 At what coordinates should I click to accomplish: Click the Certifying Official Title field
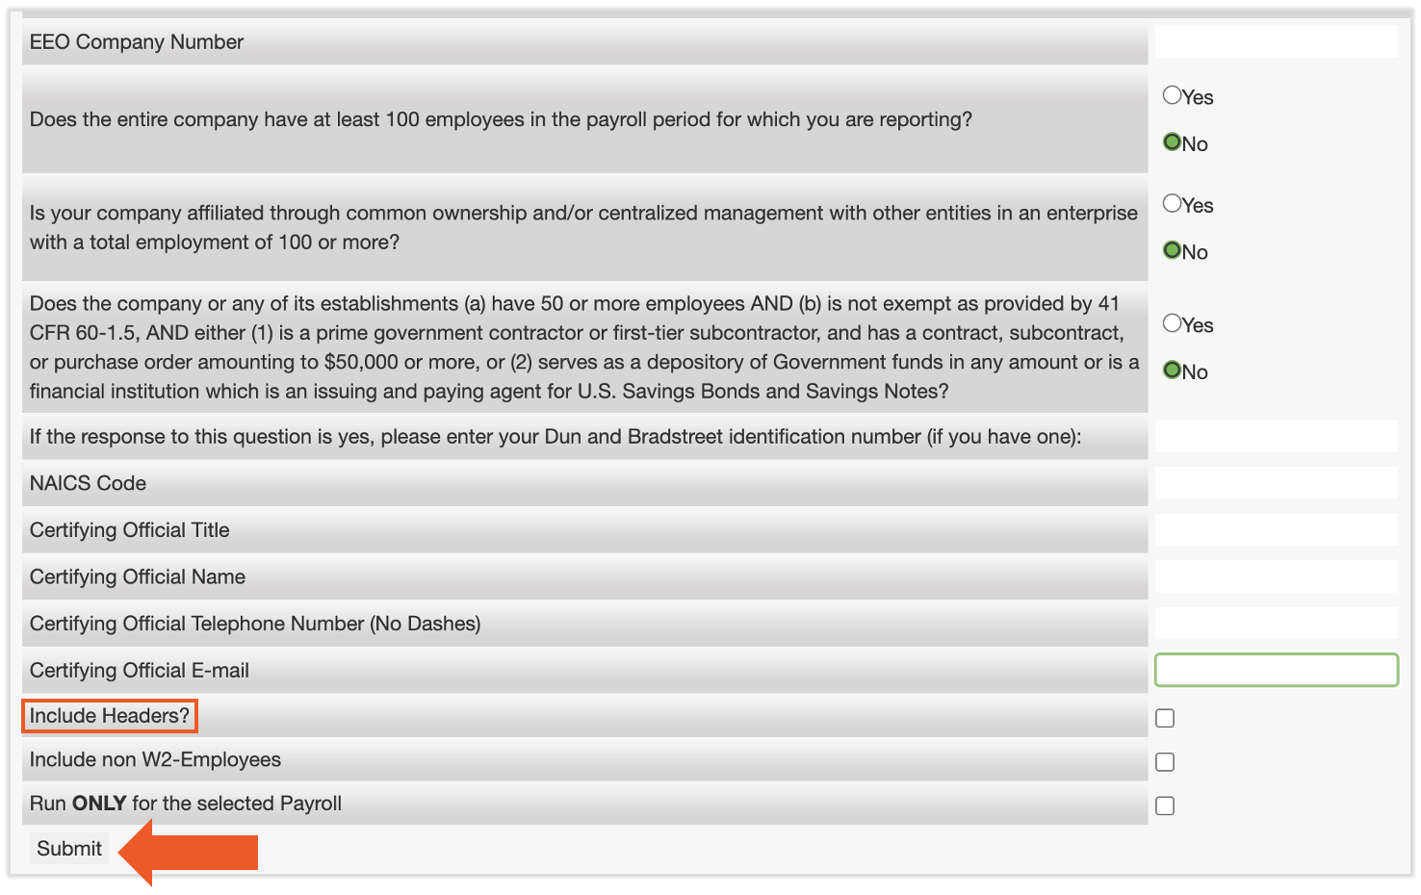click(x=1276, y=529)
